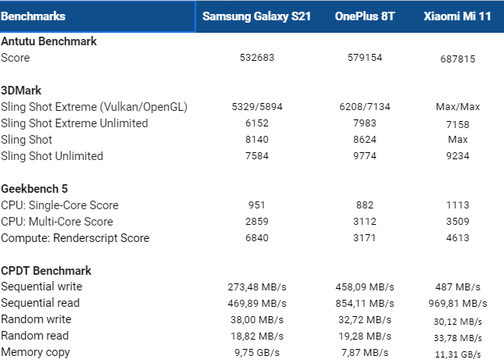Click Samsung Renderscript score 6840
504x363 pixels.
[x=257, y=238]
